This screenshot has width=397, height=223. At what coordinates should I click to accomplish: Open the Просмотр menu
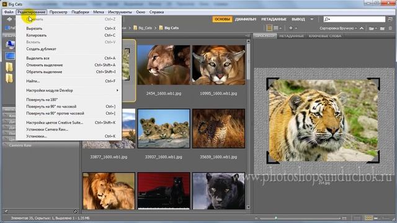tap(58, 12)
